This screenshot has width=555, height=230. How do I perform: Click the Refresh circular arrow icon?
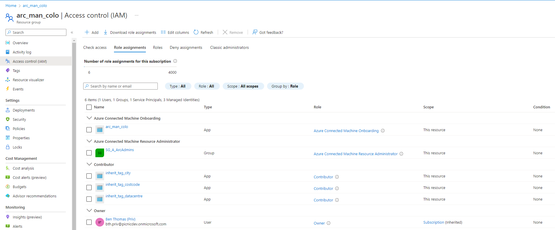[x=196, y=32]
